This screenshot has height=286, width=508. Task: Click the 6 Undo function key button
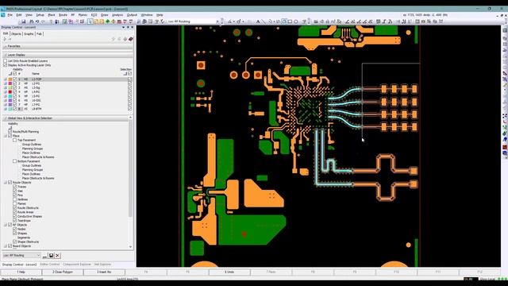[x=229, y=272]
